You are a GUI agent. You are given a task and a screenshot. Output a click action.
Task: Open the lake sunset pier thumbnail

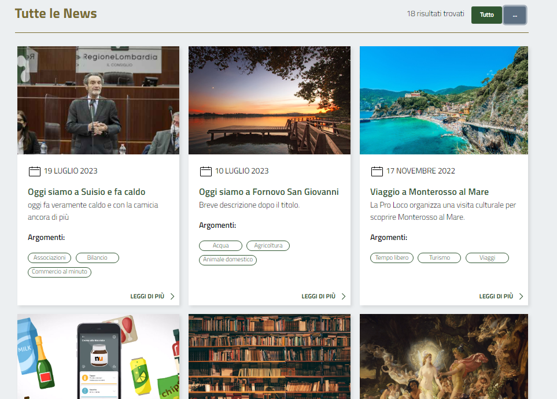270,100
